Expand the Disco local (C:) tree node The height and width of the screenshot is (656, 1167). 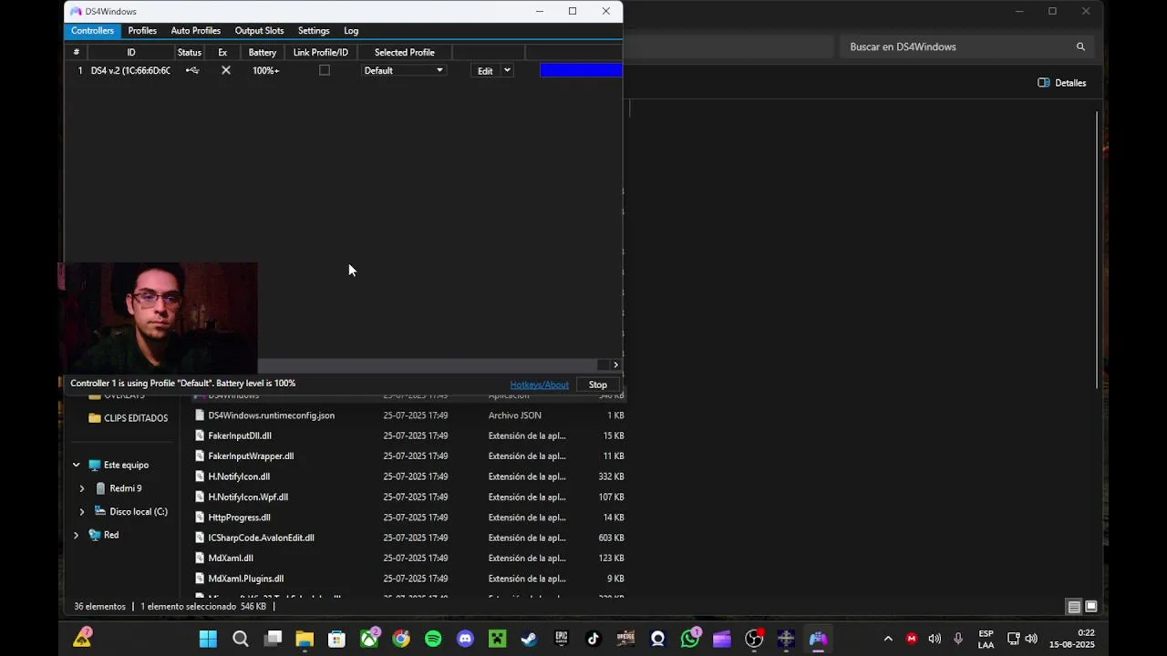[82, 512]
